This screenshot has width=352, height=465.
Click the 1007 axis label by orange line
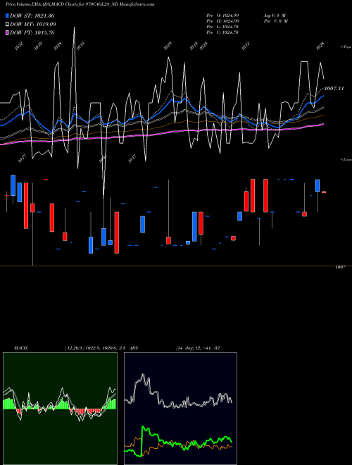340,267
